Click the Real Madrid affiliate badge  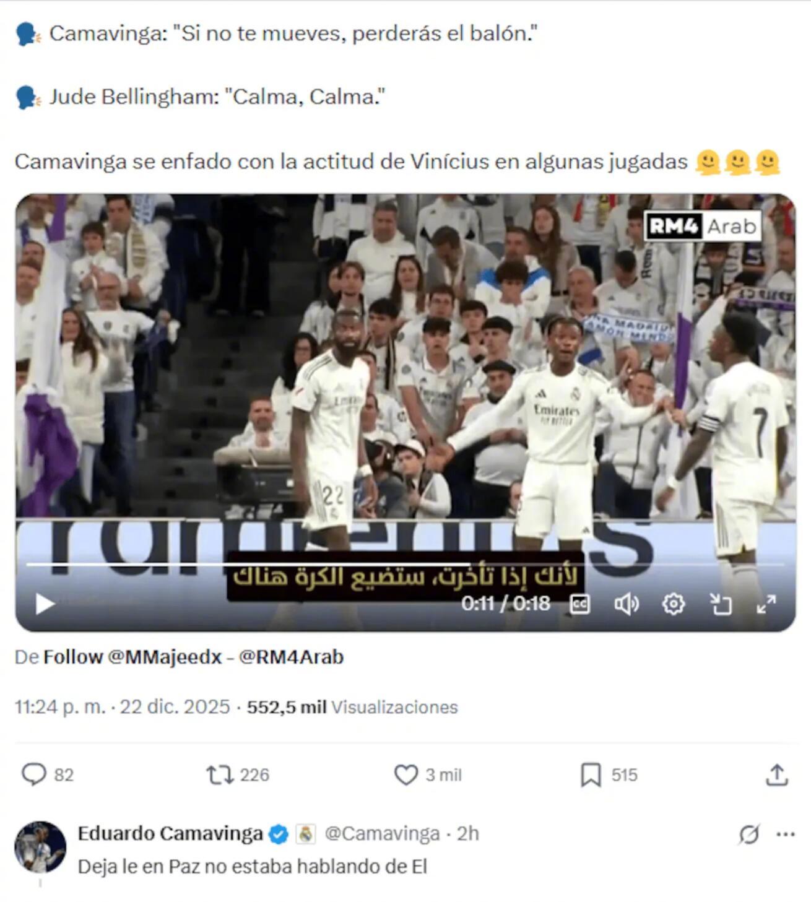306,835
